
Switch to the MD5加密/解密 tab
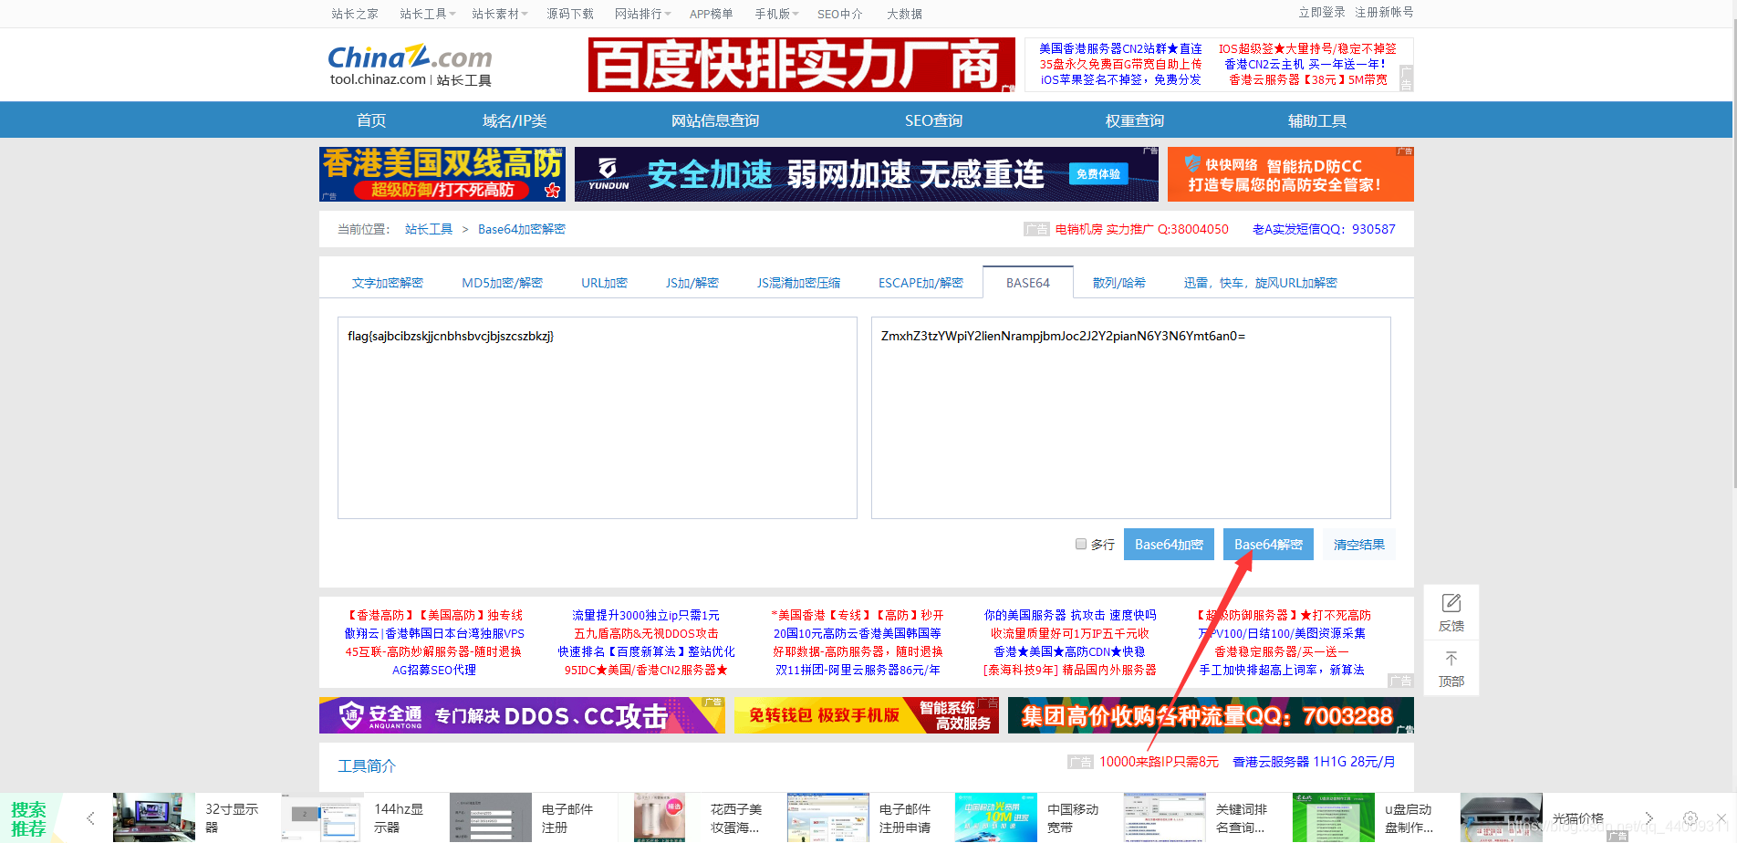tap(502, 283)
